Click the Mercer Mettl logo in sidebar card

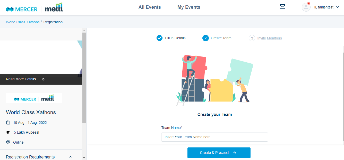34,98
